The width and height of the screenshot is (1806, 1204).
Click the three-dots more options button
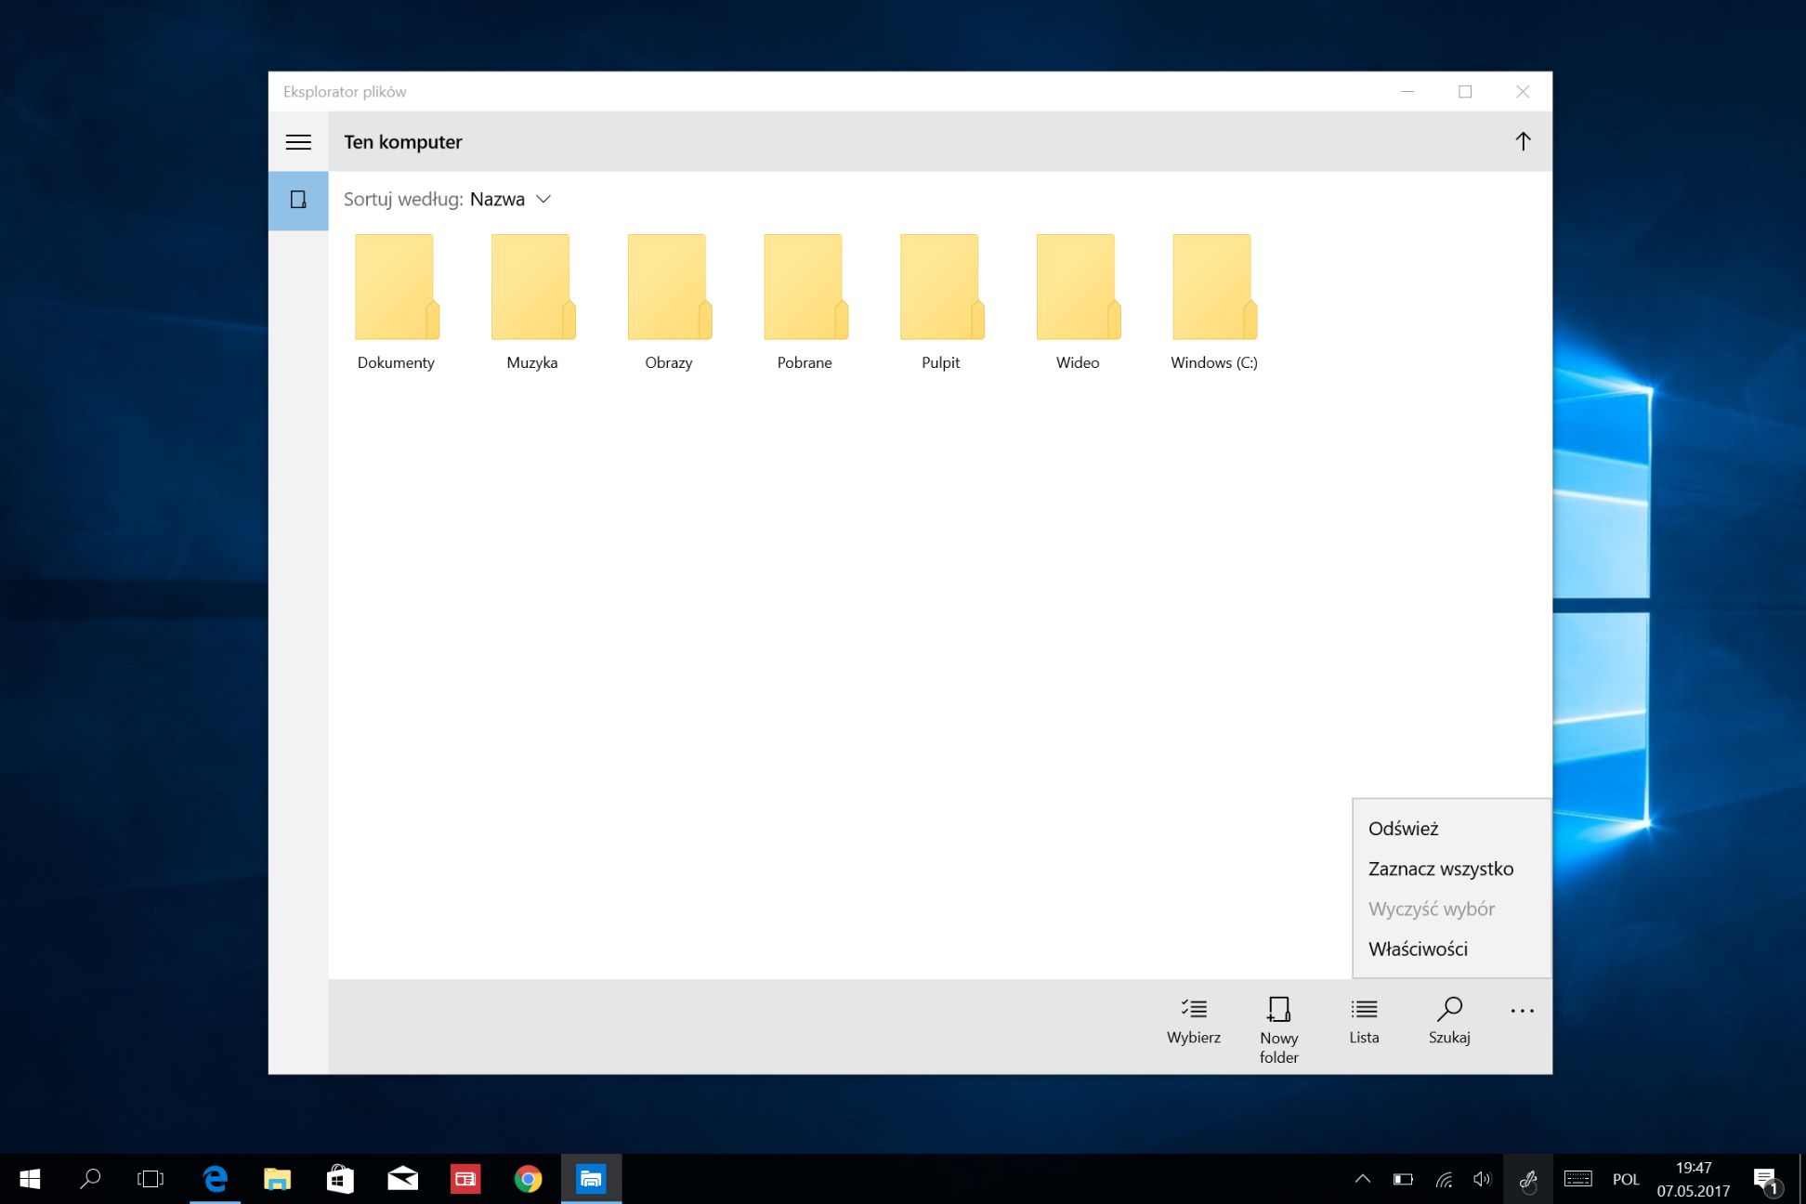pos(1522,1011)
